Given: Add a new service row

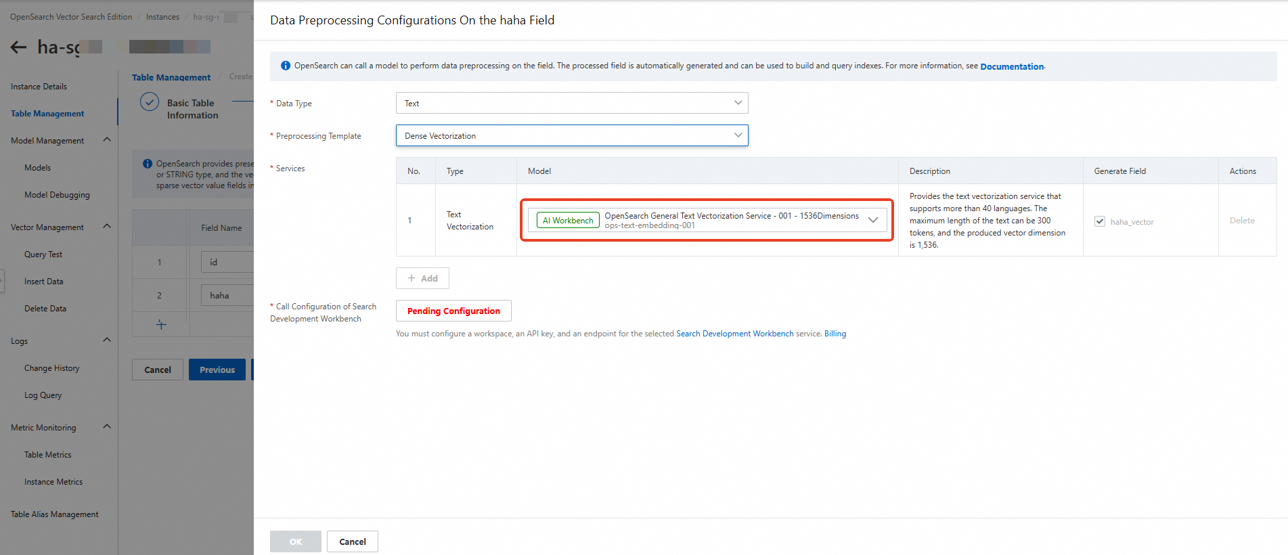Looking at the screenshot, I should 422,278.
